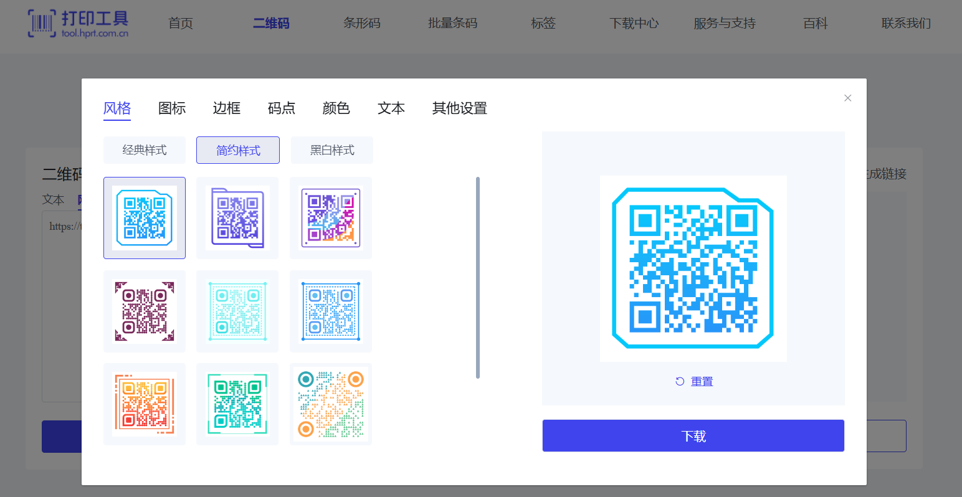The height and width of the screenshot is (497, 962).
Task: Choose the orange-red gradient QR style
Action: coord(145,404)
